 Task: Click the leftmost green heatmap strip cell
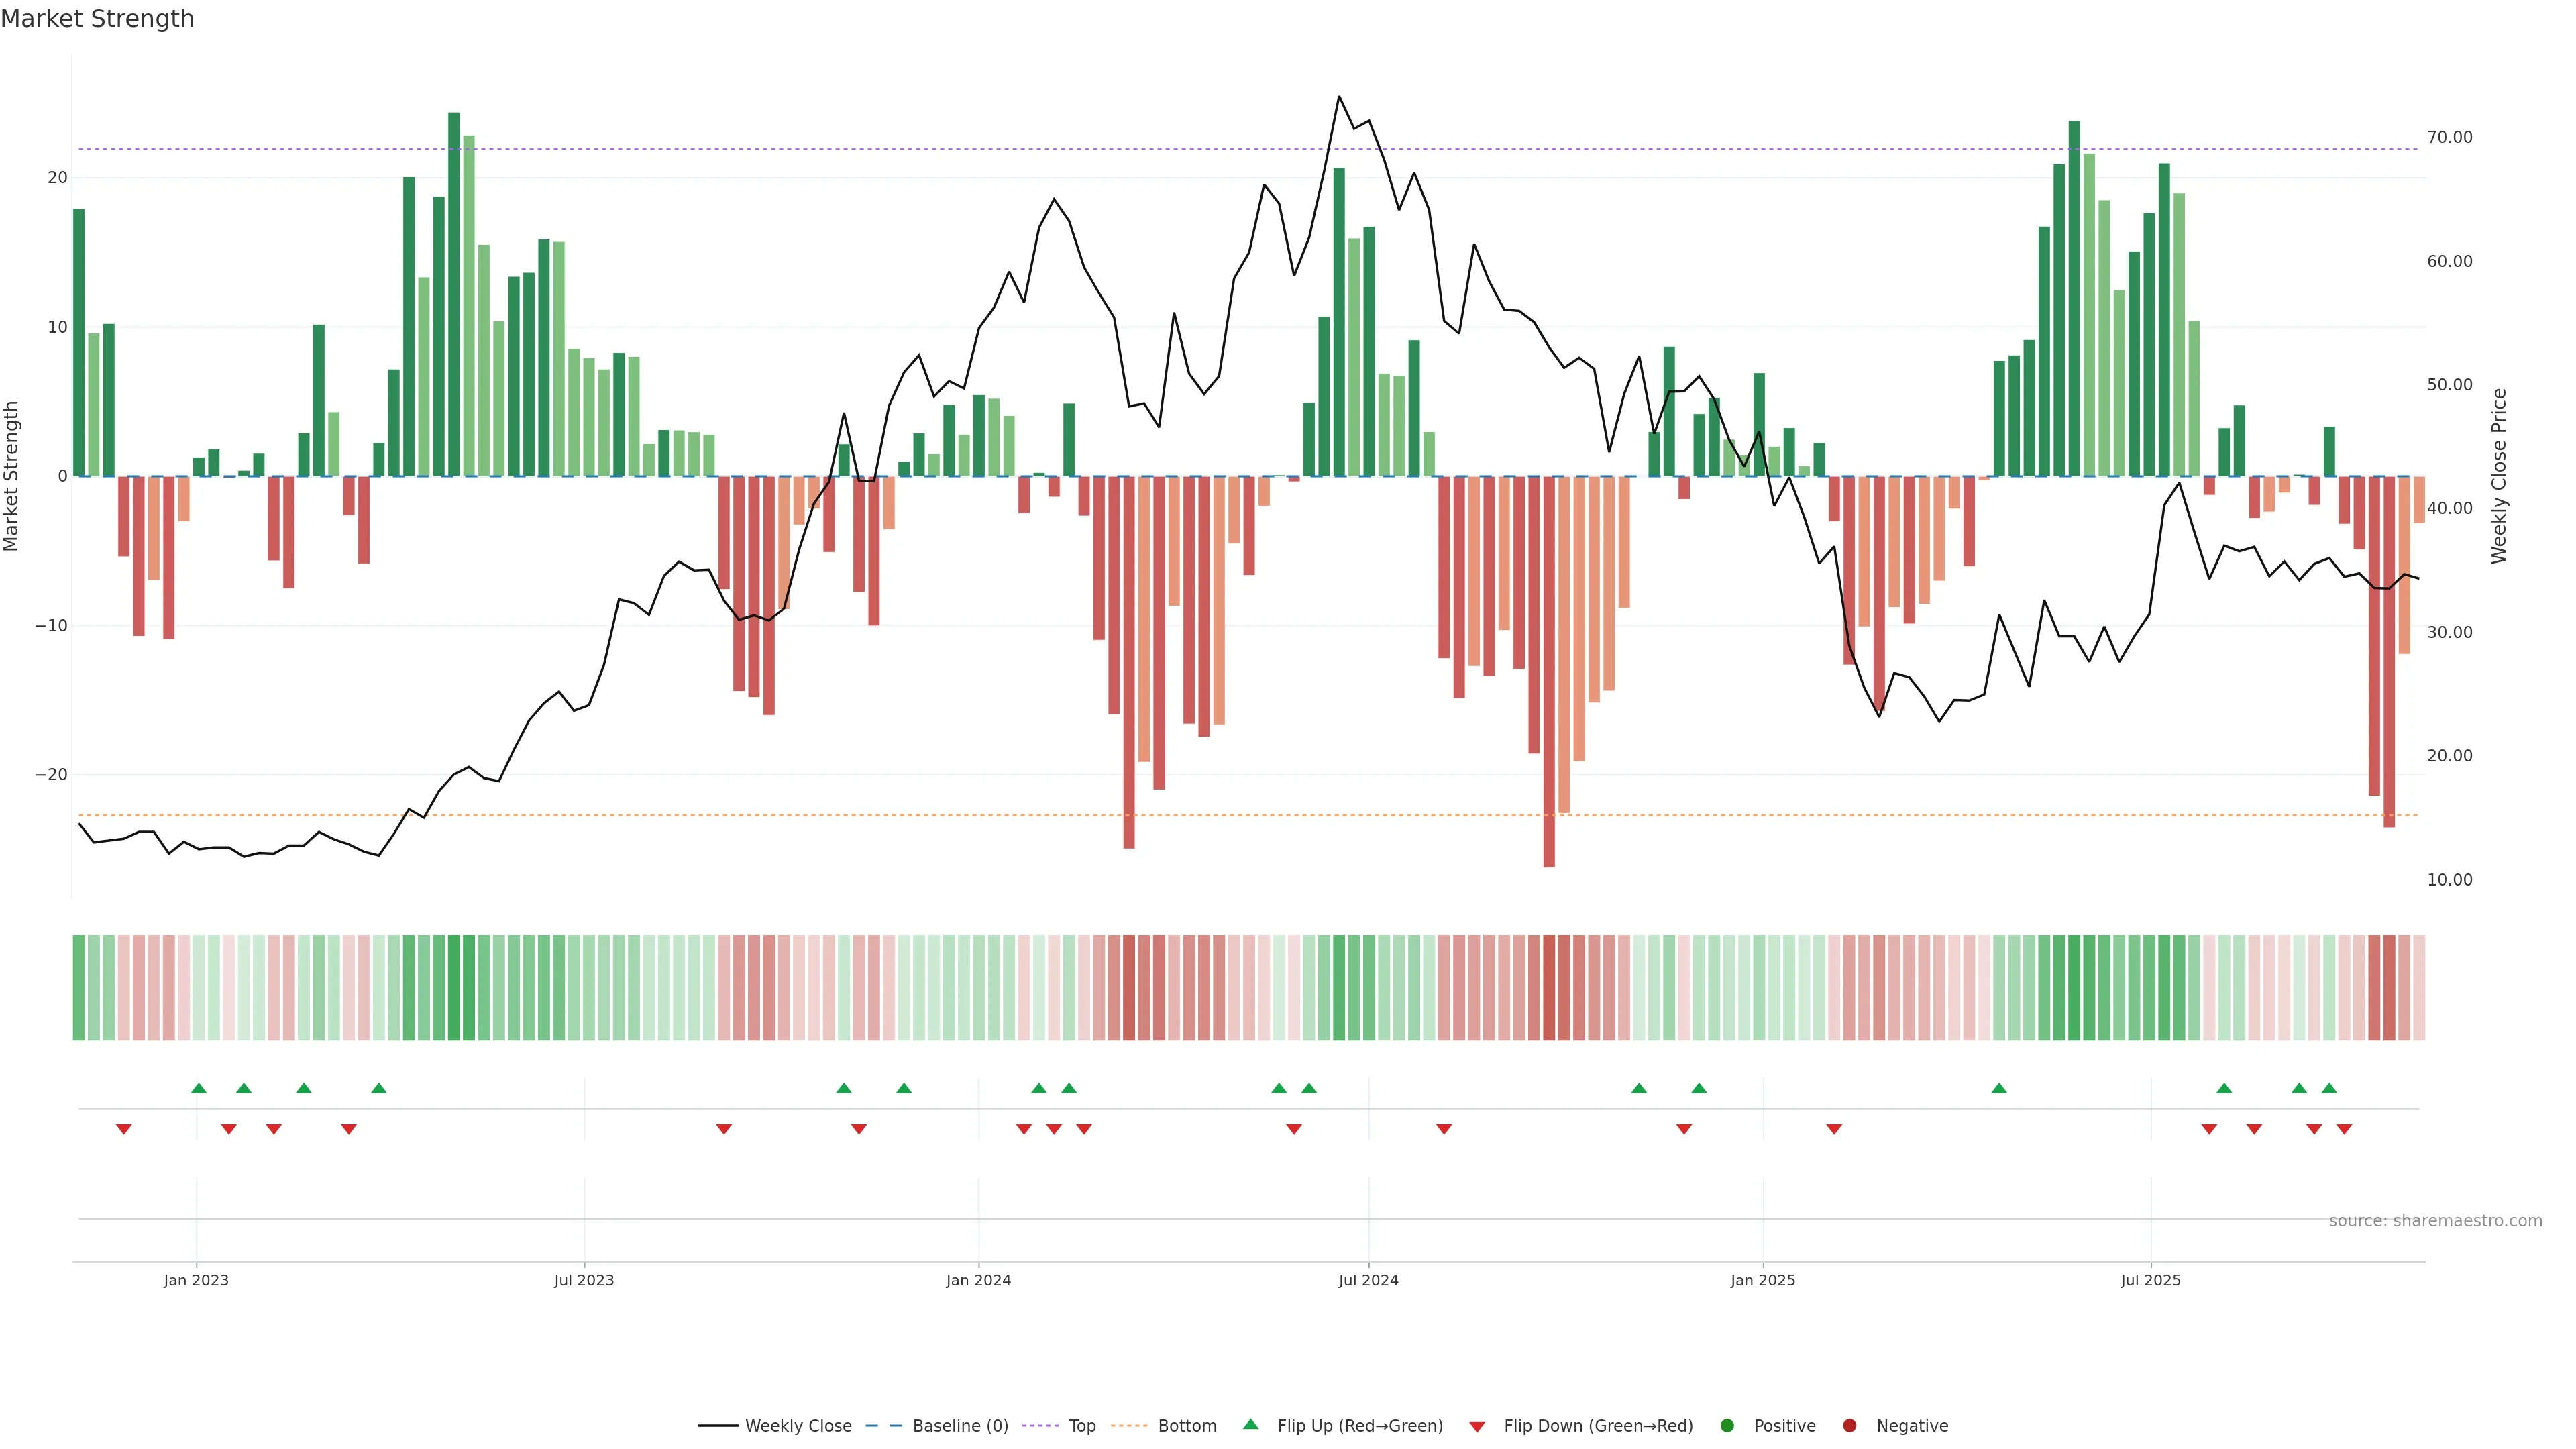pyautogui.click(x=78, y=987)
